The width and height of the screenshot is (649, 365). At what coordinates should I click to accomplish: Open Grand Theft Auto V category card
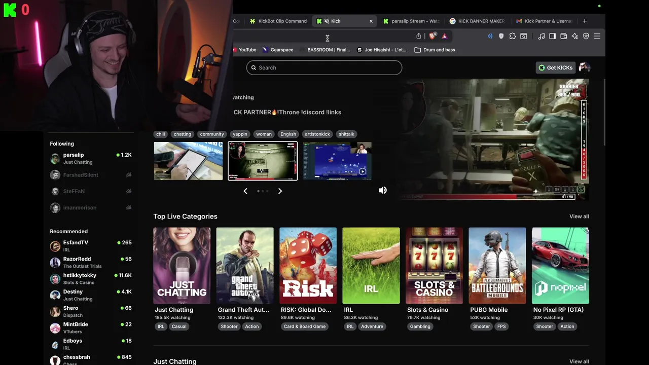tap(245, 266)
